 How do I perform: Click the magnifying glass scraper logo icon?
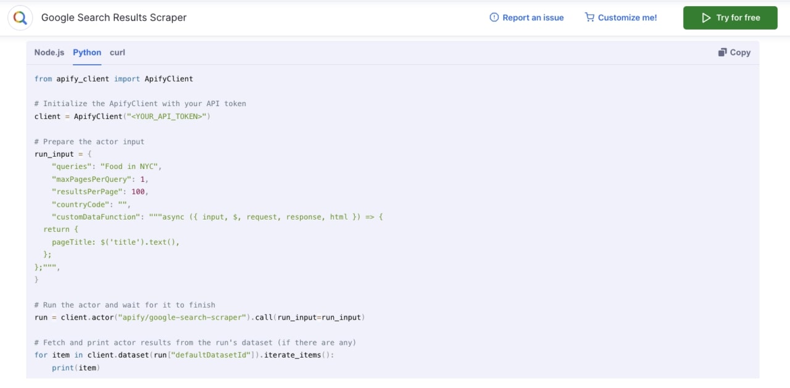tap(20, 17)
